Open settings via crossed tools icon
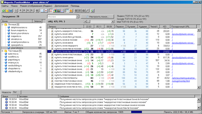Image resolution: width=202 pixels, height=114 pixels. 16,11
